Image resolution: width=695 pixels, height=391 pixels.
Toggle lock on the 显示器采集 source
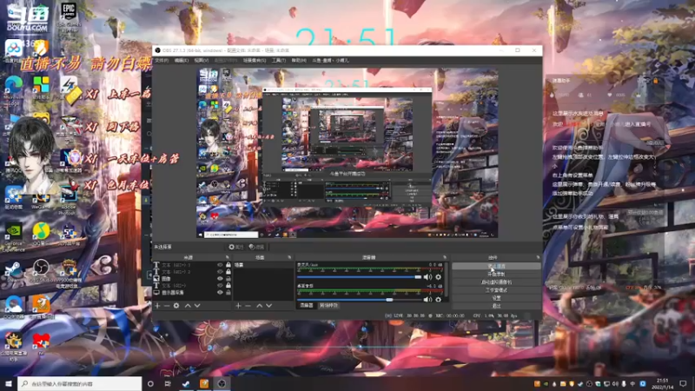228,293
